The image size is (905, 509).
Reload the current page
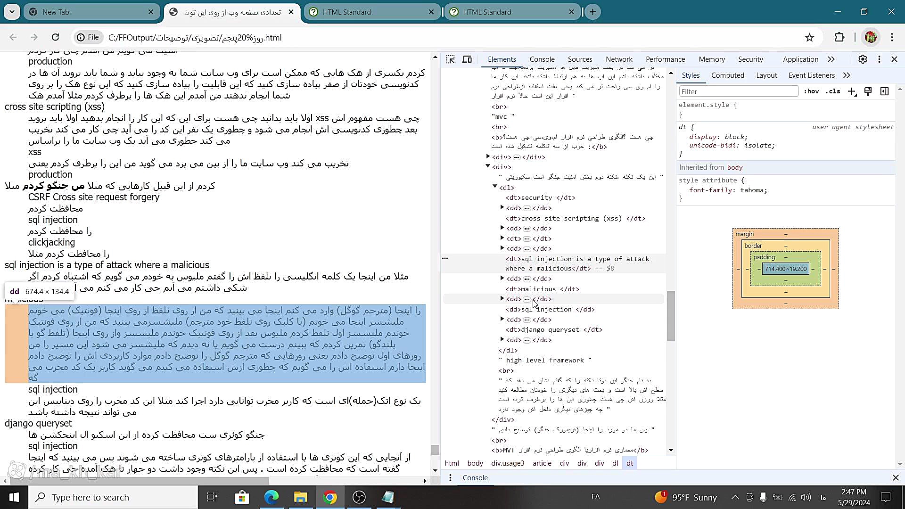click(55, 37)
